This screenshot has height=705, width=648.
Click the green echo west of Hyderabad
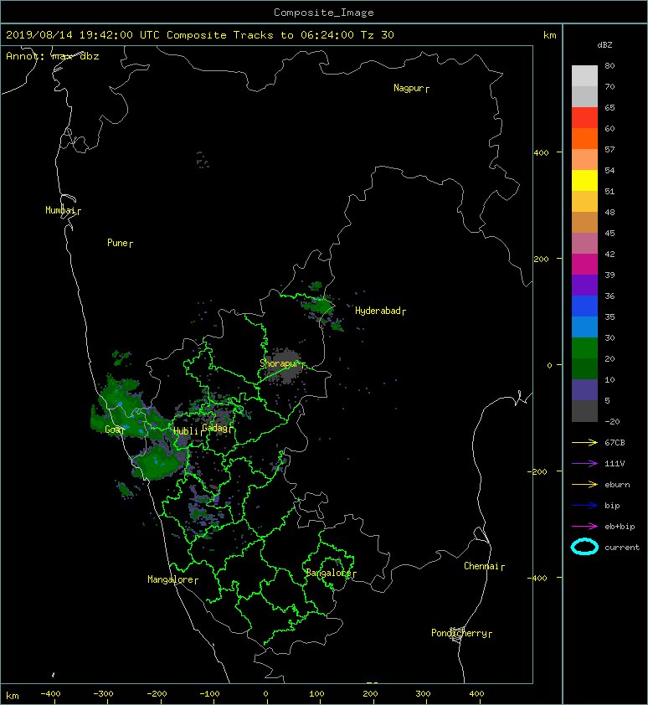pos(320,306)
